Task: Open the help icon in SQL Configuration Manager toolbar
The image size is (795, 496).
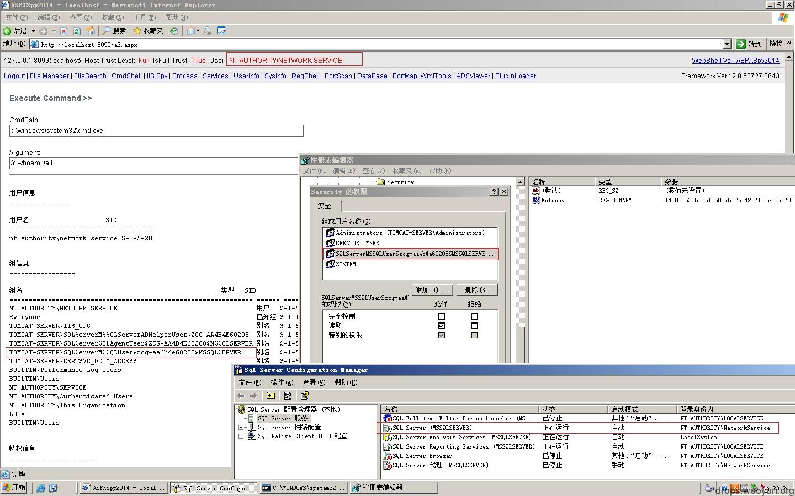Action: [304, 396]
